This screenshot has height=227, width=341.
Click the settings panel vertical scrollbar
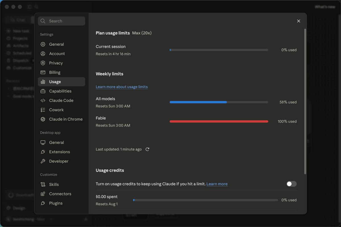(305, 101)
